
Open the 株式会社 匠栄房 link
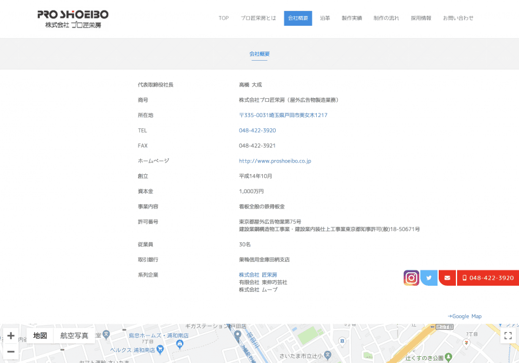[258, 275]
